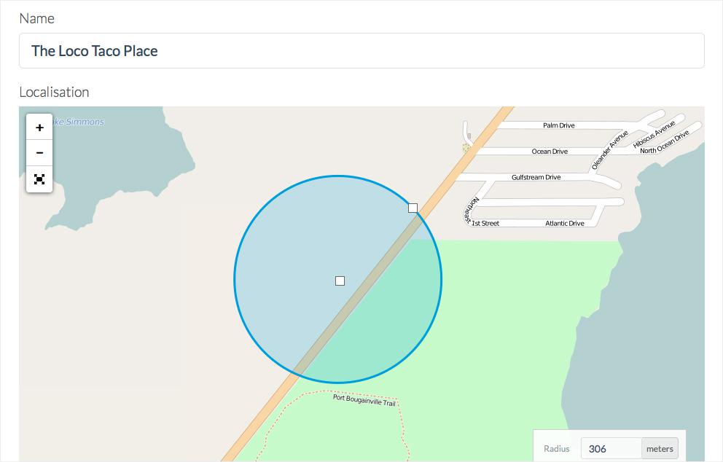Click the circle's radius edge handle

point(413,208)
